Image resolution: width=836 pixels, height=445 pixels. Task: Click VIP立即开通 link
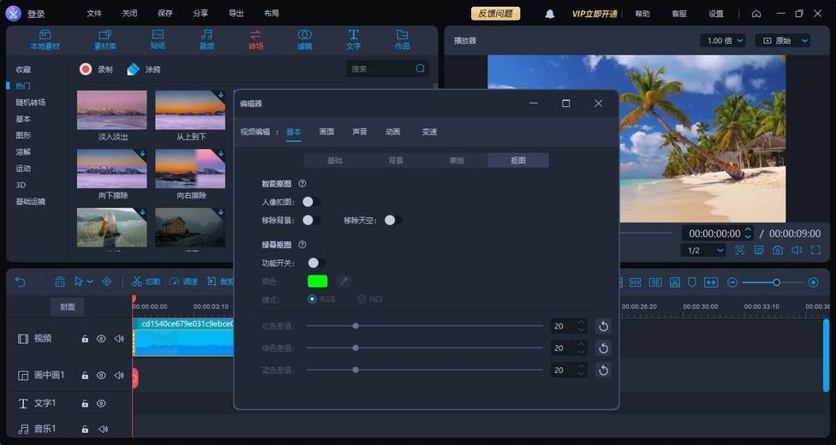[594, 14]
